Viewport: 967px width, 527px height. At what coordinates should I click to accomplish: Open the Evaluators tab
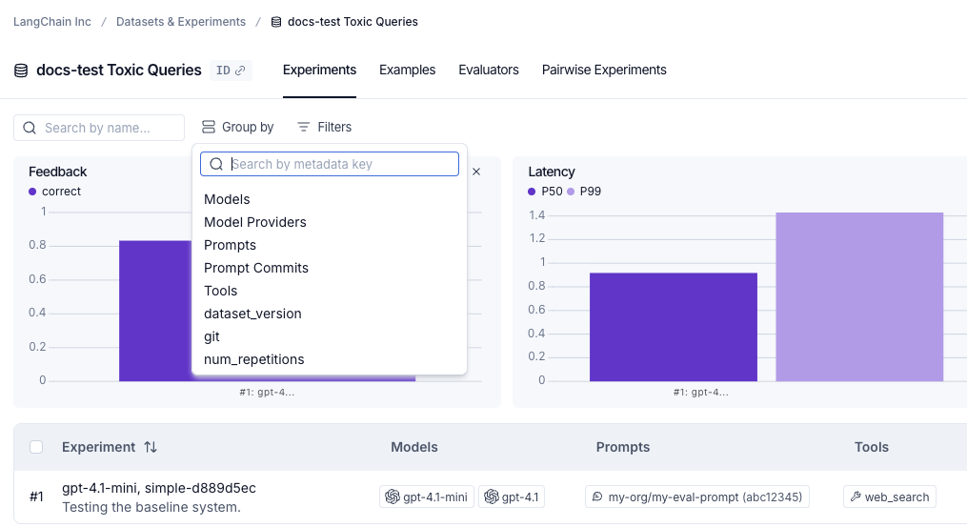pos(489,71)
